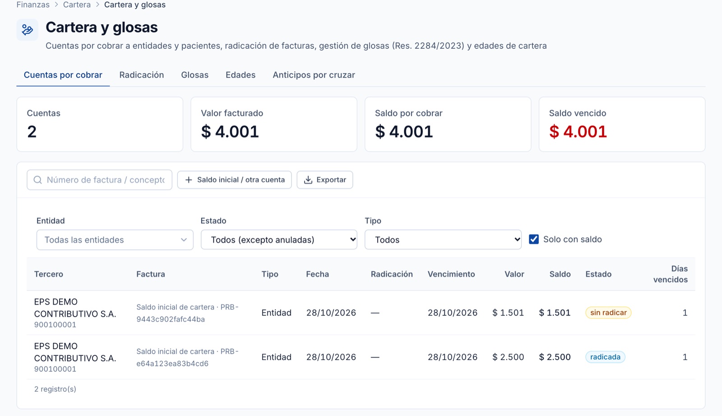Click the download icon on Exportar button
The height and width of the screenshot is (416, 722).
coord(308,180)
